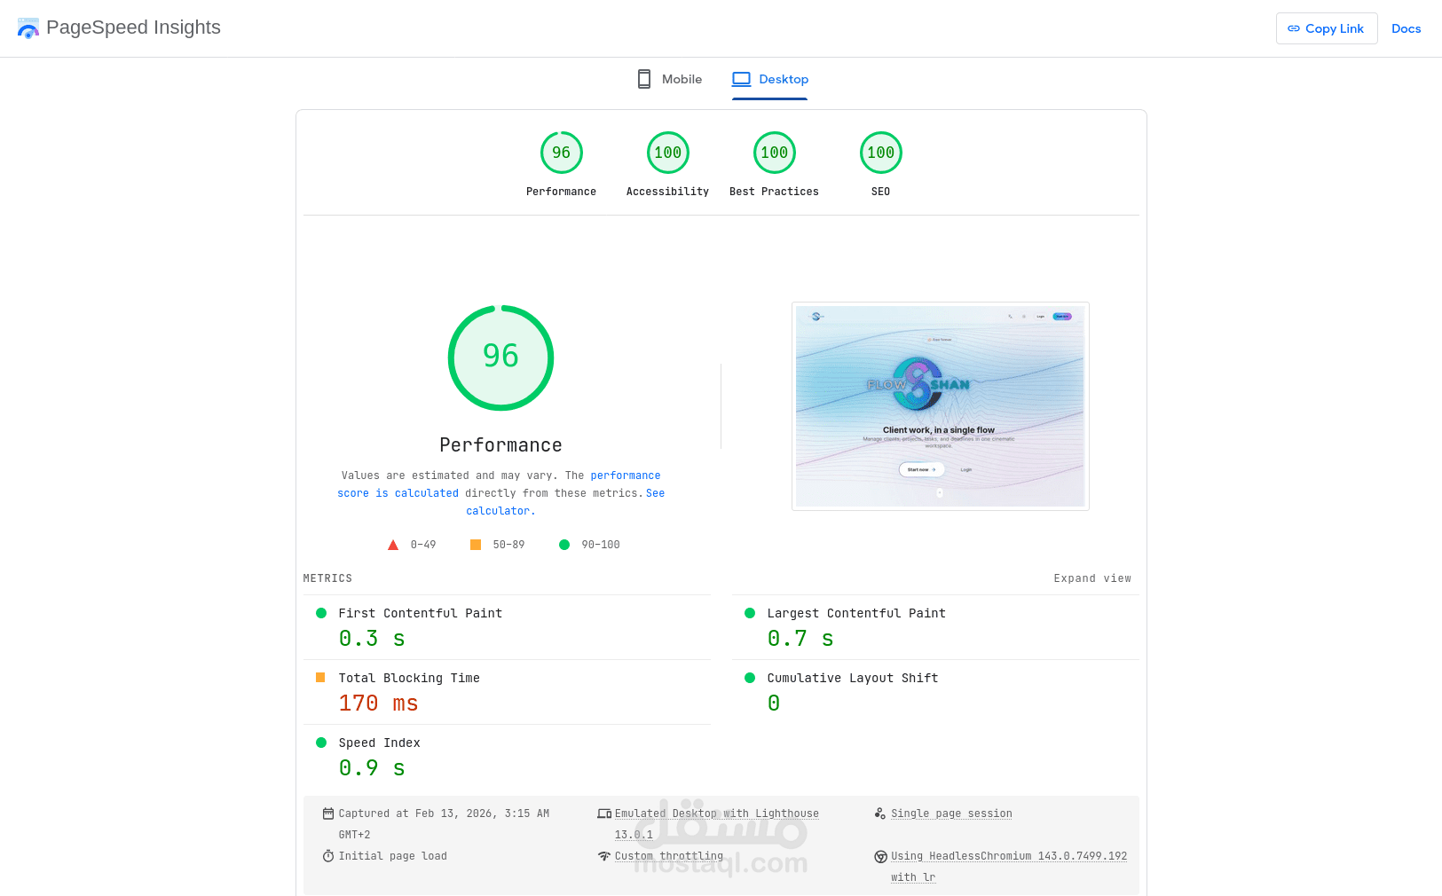
Task: Click the Best Practices score gauge 100
Action: point(775,153)
